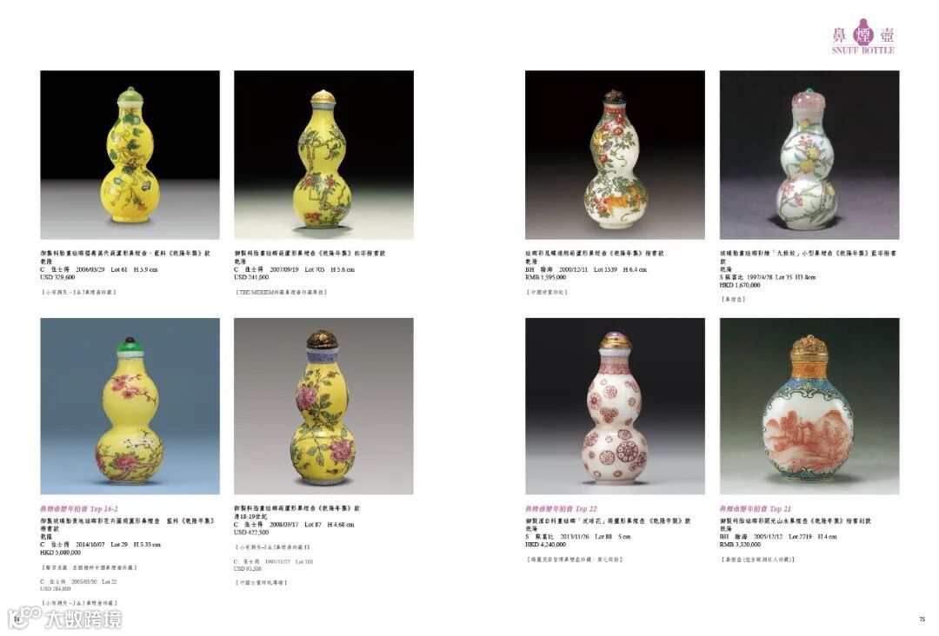939x636 pixels.
Task: Click the page number 75
Action: (x=922, y=619)
